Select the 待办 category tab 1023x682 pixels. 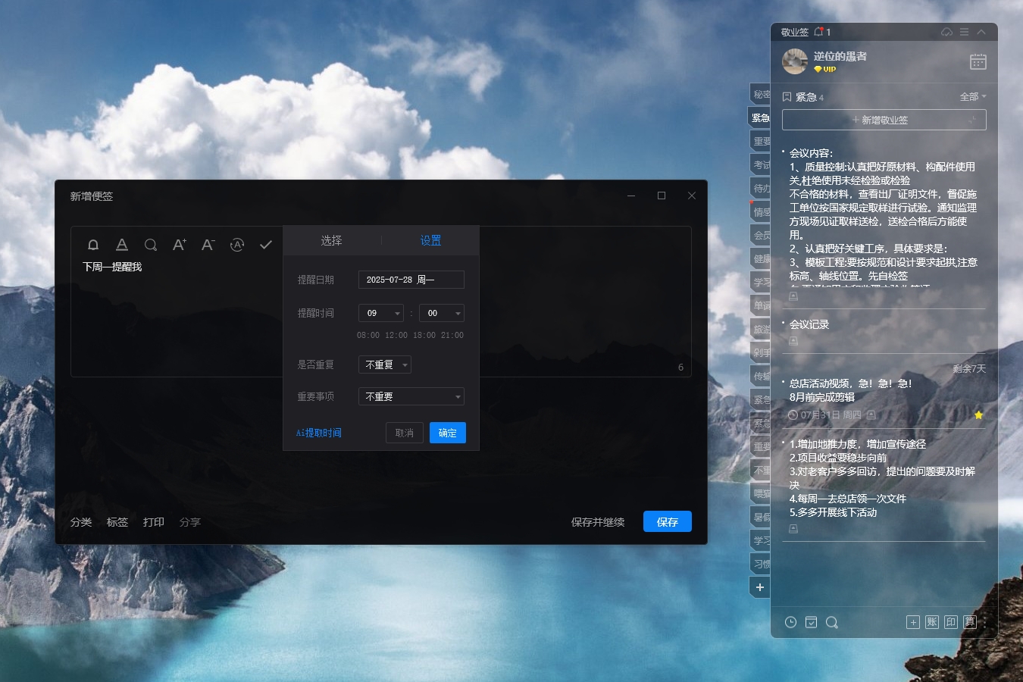pos(761,188)
